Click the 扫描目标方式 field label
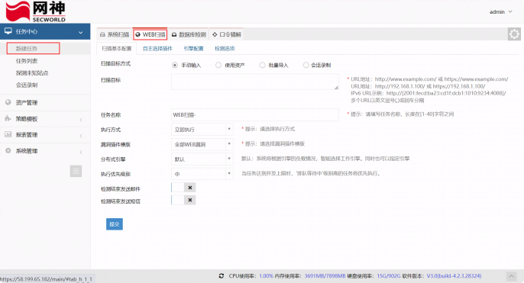This screenshot has height=283, width=524. pos(115,63)
